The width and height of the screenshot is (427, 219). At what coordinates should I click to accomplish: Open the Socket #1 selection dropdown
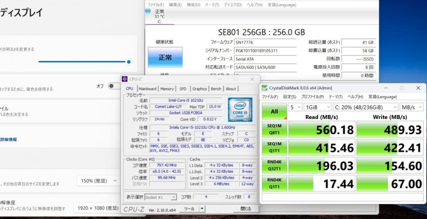tap(161, 197)
